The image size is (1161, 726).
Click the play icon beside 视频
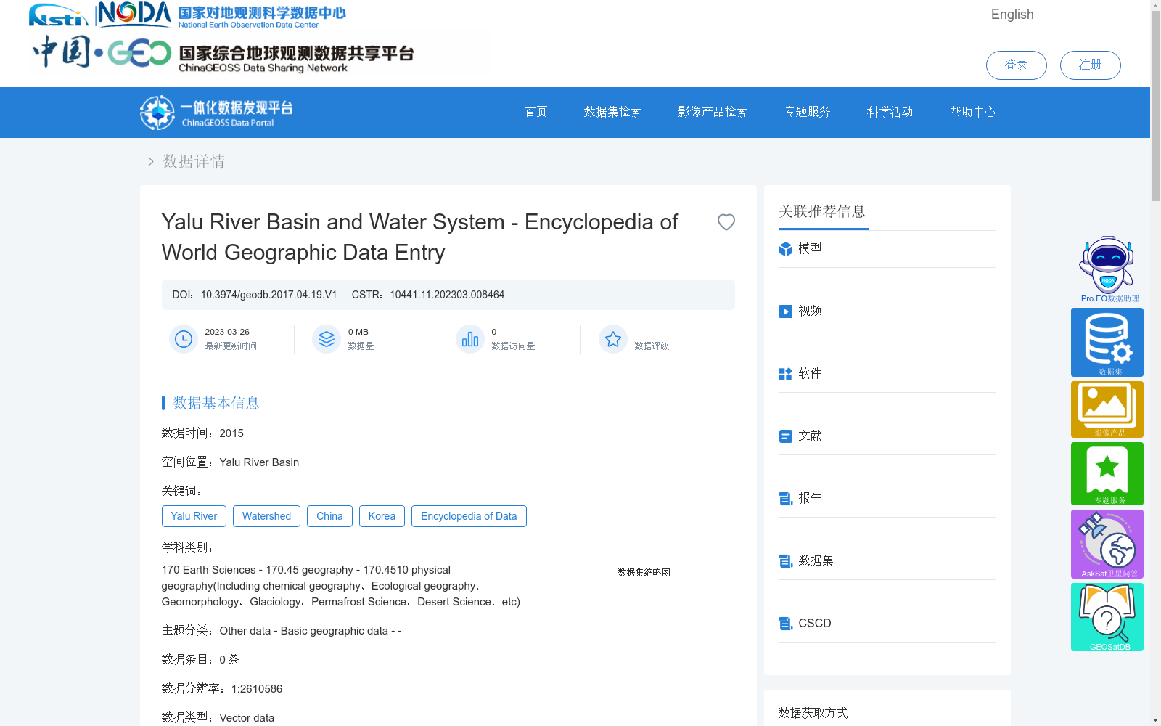pyautogui.click(x=786, y=311)
